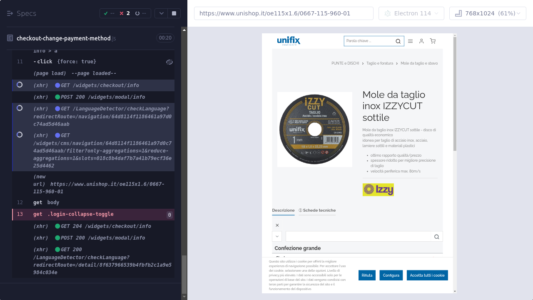Click the unifix logo

289,41
